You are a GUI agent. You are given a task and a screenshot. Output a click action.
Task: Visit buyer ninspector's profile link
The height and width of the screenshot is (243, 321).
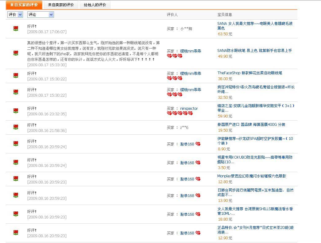pyautogui.click(x=189, y=108)
